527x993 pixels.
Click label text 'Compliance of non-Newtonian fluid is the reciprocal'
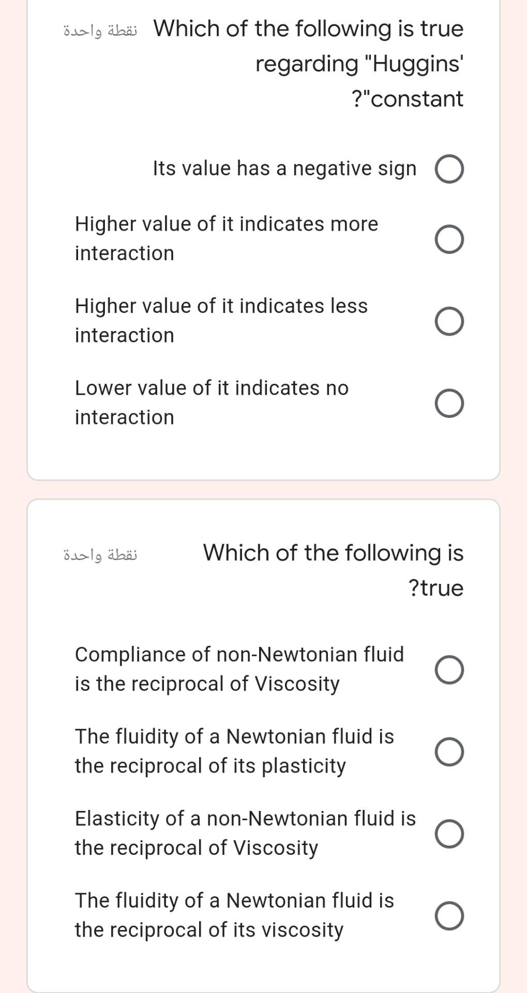pos(239,669)
